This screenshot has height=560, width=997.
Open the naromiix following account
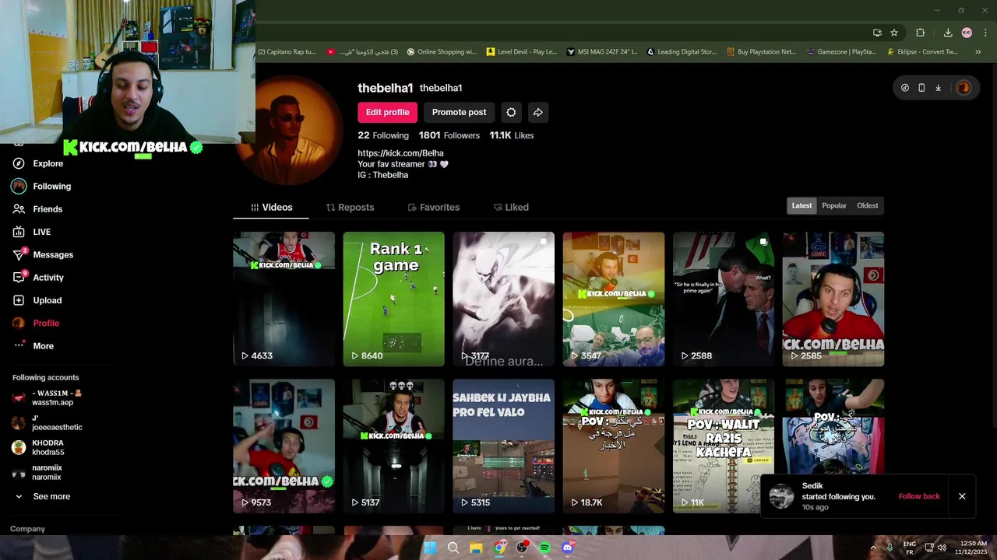coord(37,473)
